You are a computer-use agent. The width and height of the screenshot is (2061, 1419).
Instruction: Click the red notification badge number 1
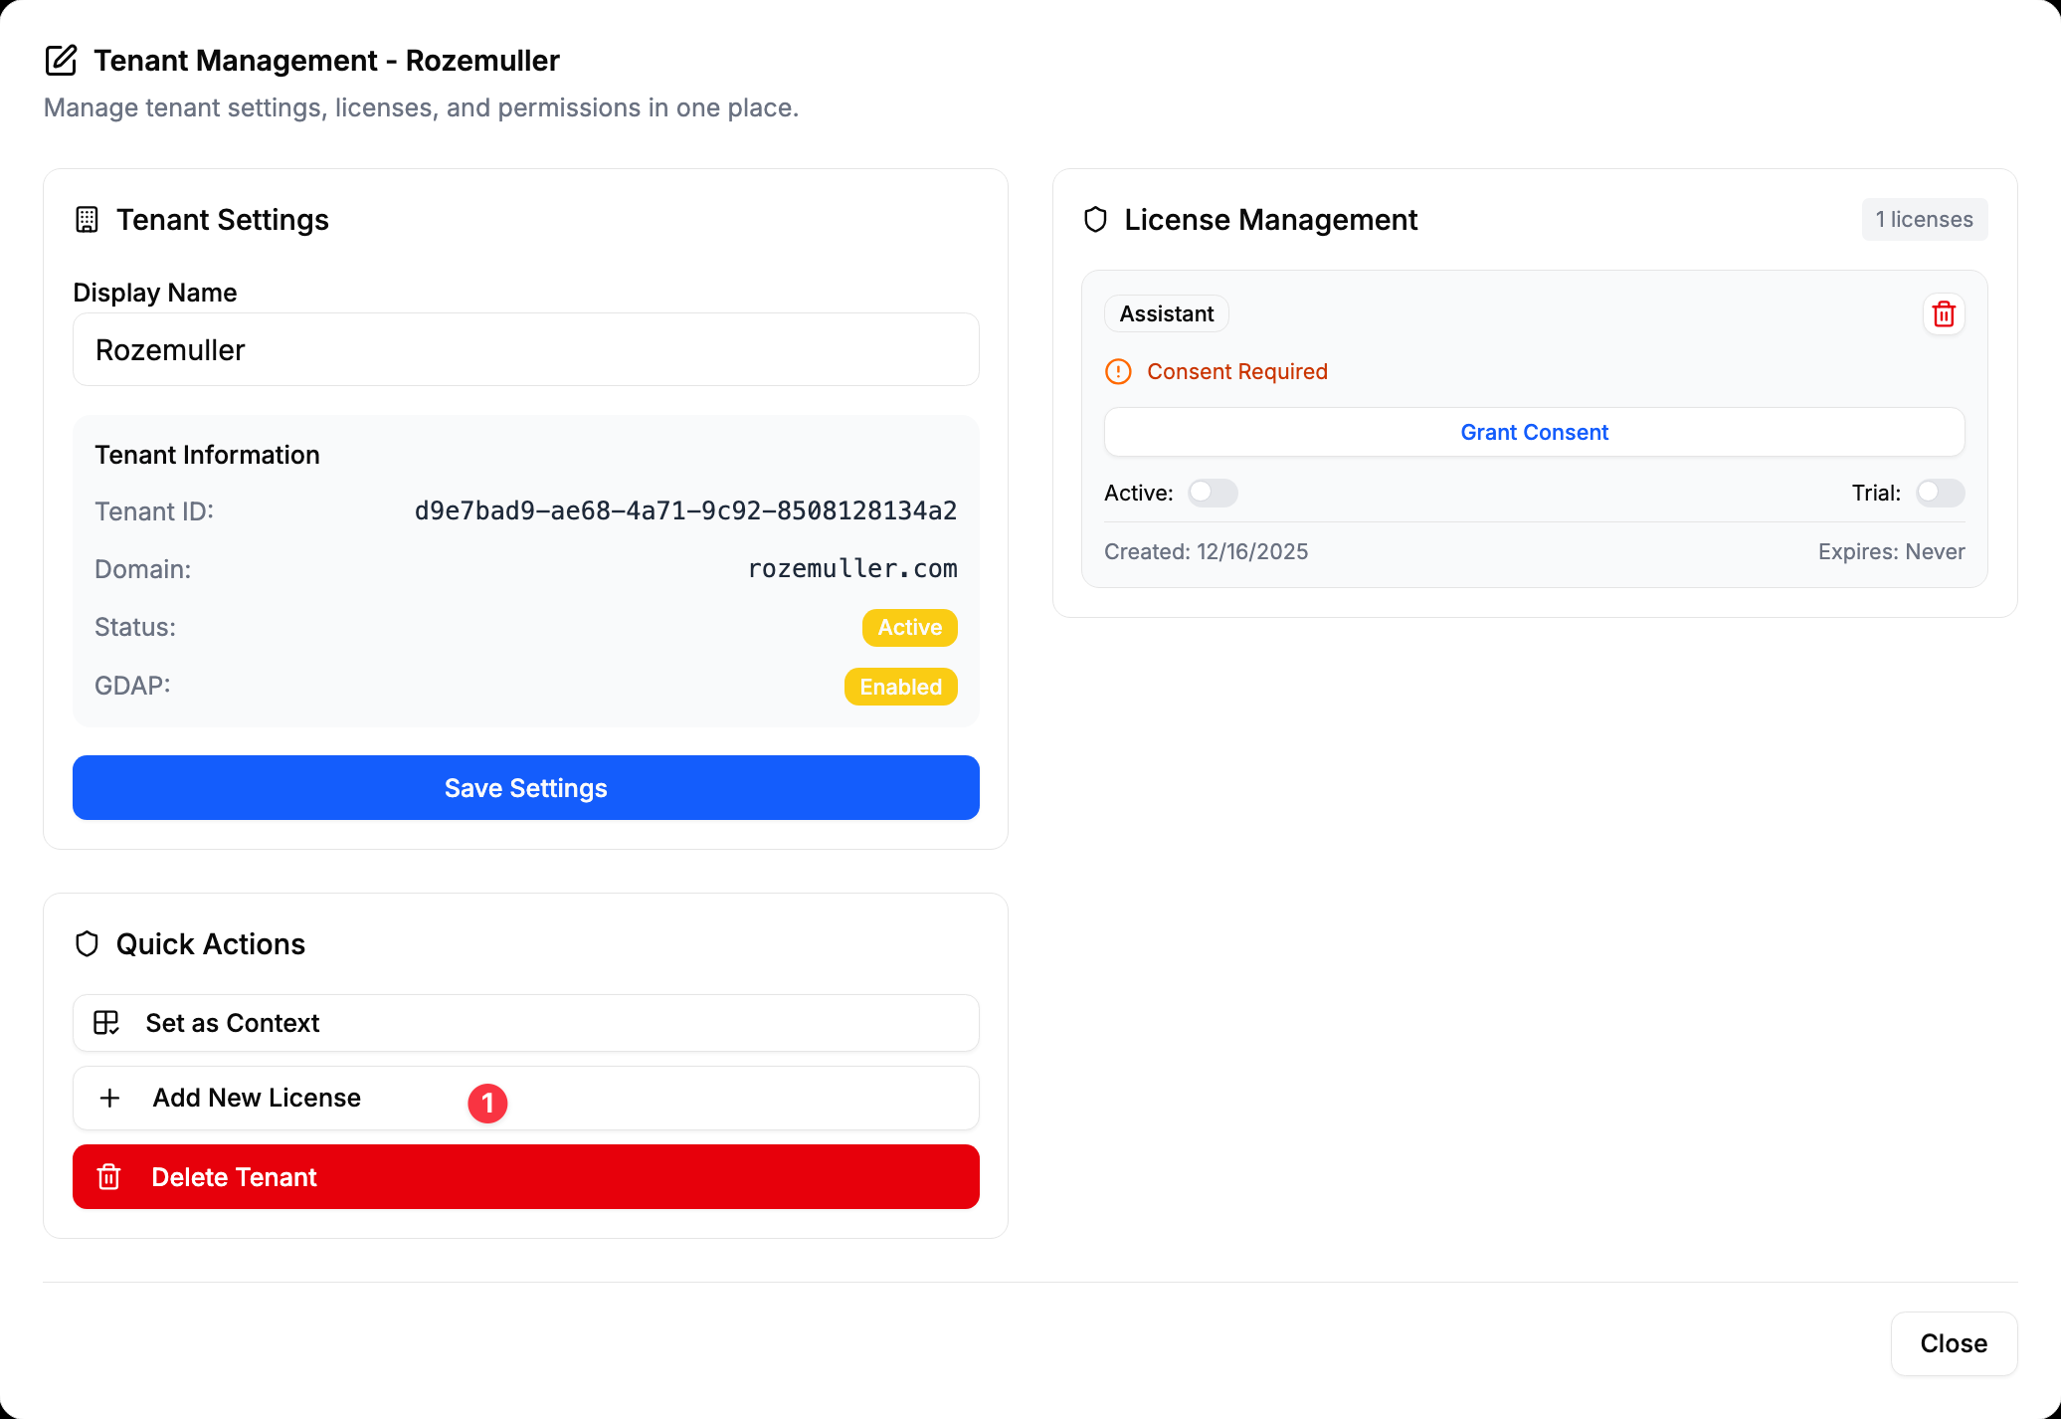(487, 1103)
